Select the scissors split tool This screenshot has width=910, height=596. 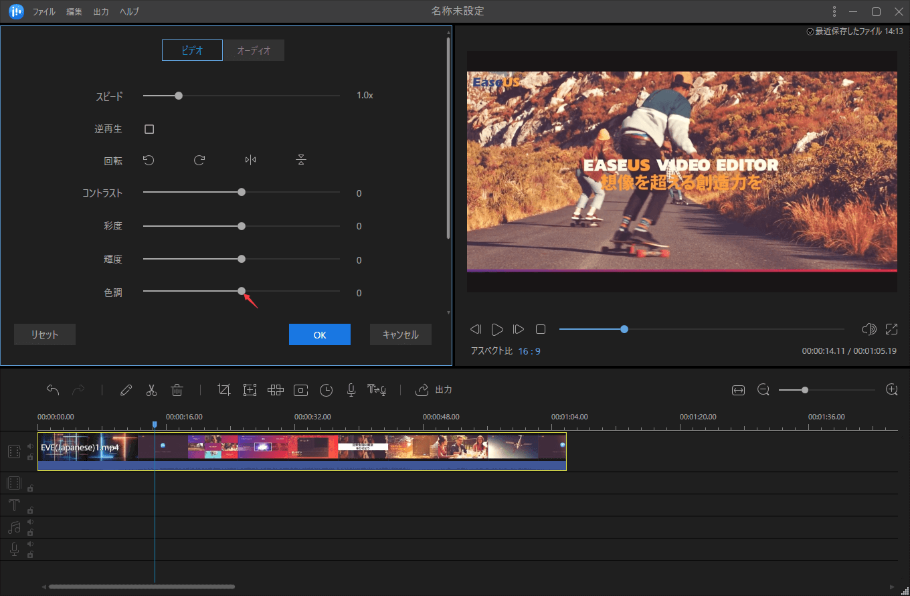click(x=151, y=390)
